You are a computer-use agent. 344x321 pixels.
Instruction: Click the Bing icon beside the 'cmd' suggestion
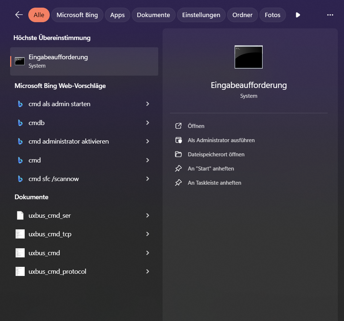pyautogui.click(x=20, y=160)
